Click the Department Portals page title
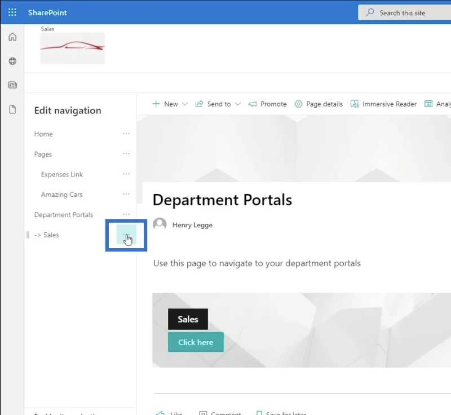The height and width of the screenshot is (415, 451). 222,200
